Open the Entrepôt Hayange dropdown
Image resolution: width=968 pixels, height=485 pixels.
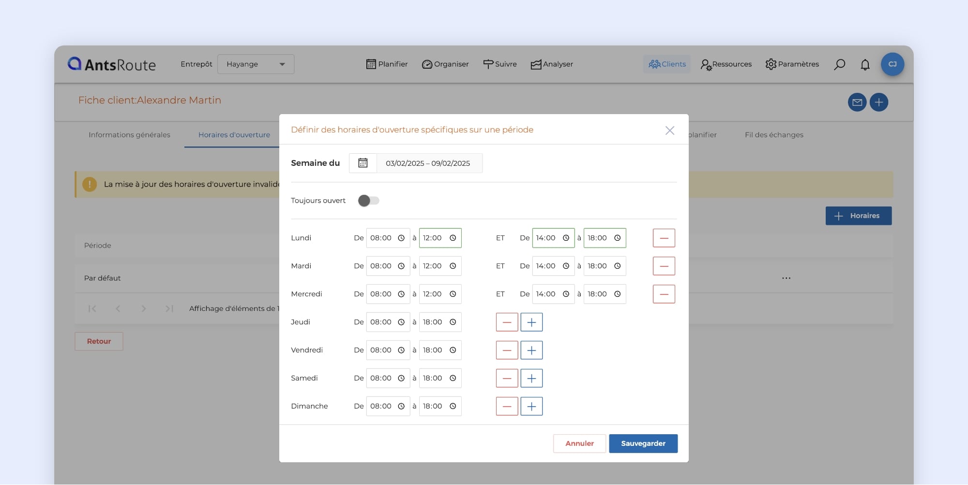pyautogui.click(x=256, y=64)
